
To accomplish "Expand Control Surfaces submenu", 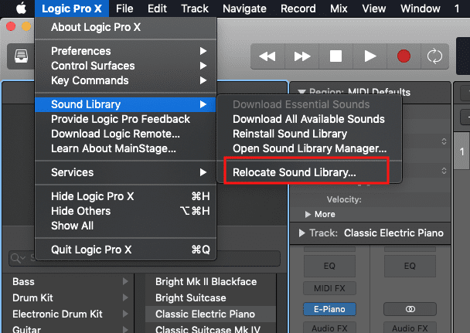I will coord(125,66).
